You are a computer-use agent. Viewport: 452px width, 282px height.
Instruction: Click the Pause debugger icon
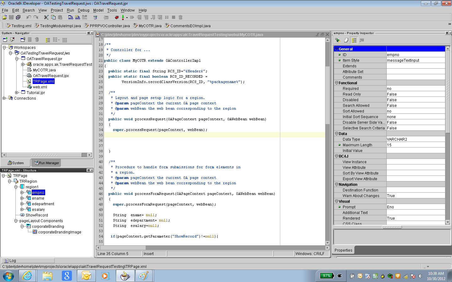tap(167, 18)
